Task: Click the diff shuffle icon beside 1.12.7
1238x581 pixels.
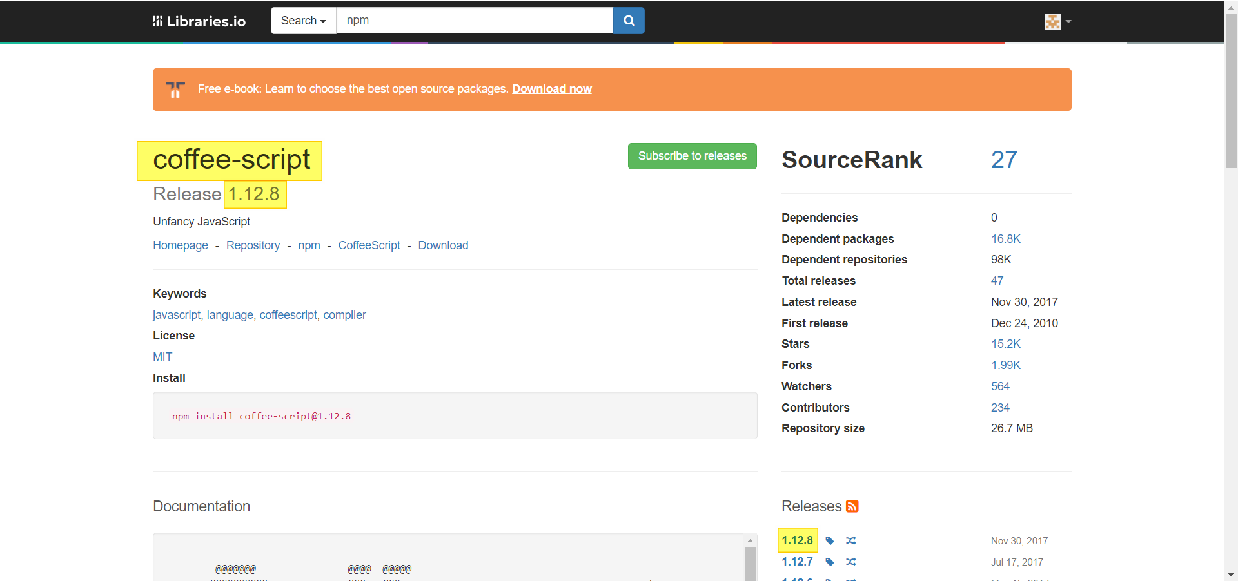Action: [x=851, y=562]
